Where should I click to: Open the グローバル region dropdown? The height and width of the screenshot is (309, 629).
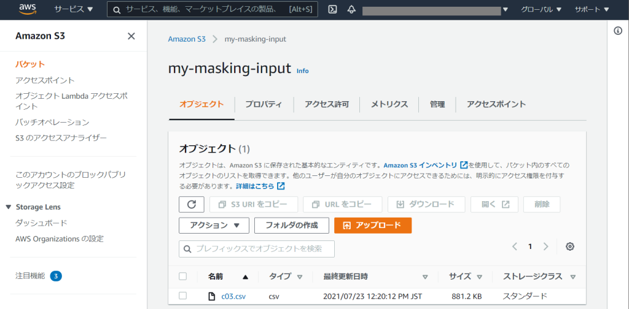[x=541, y=10]
